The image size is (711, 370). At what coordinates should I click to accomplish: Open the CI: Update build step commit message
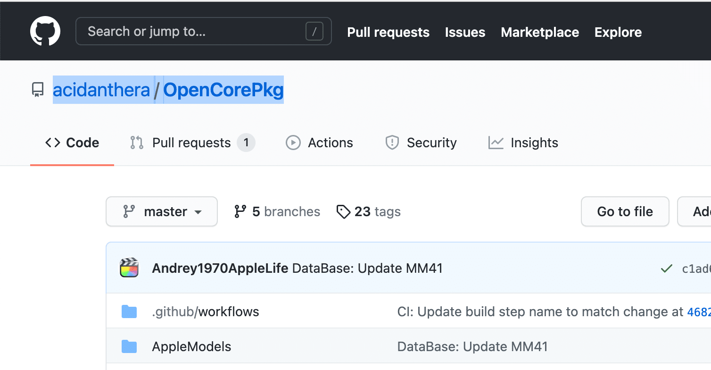(540, 311)
